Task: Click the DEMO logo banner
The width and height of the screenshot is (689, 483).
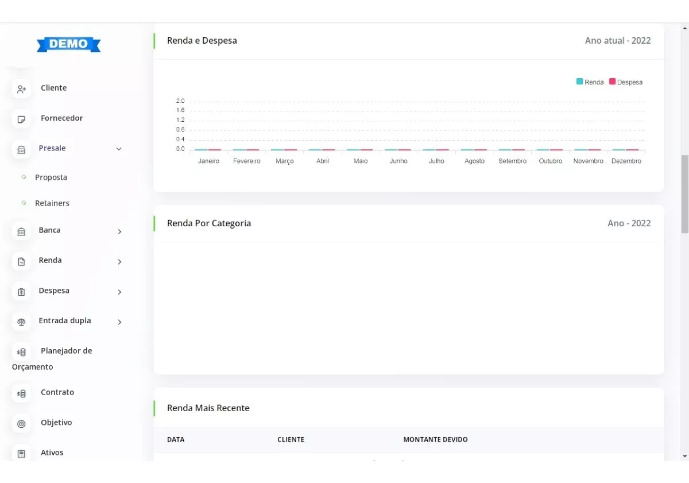Action: point(69,44)
